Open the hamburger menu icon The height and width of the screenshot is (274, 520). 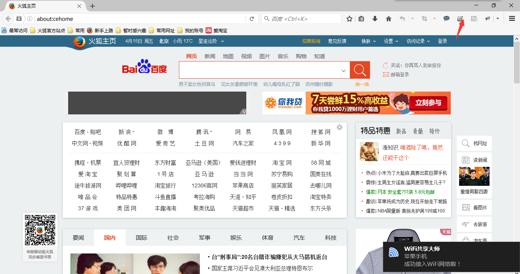point(512,19)
